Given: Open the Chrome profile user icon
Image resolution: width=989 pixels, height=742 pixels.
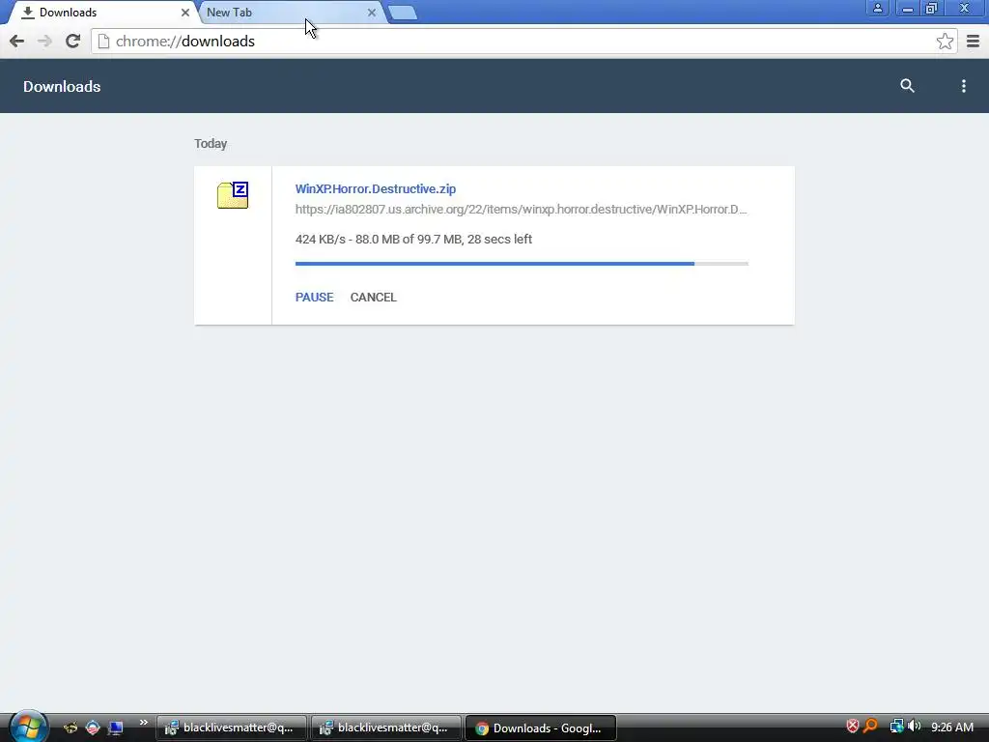Looking at the screenshot, I should pos(877,8).
